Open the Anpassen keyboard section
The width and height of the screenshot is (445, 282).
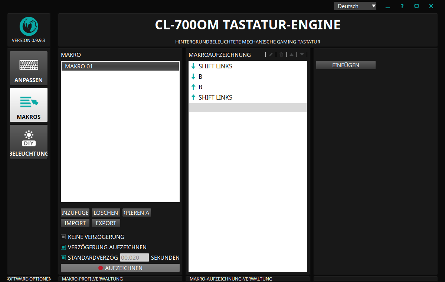pyautogui.click(x=29, y=68)
